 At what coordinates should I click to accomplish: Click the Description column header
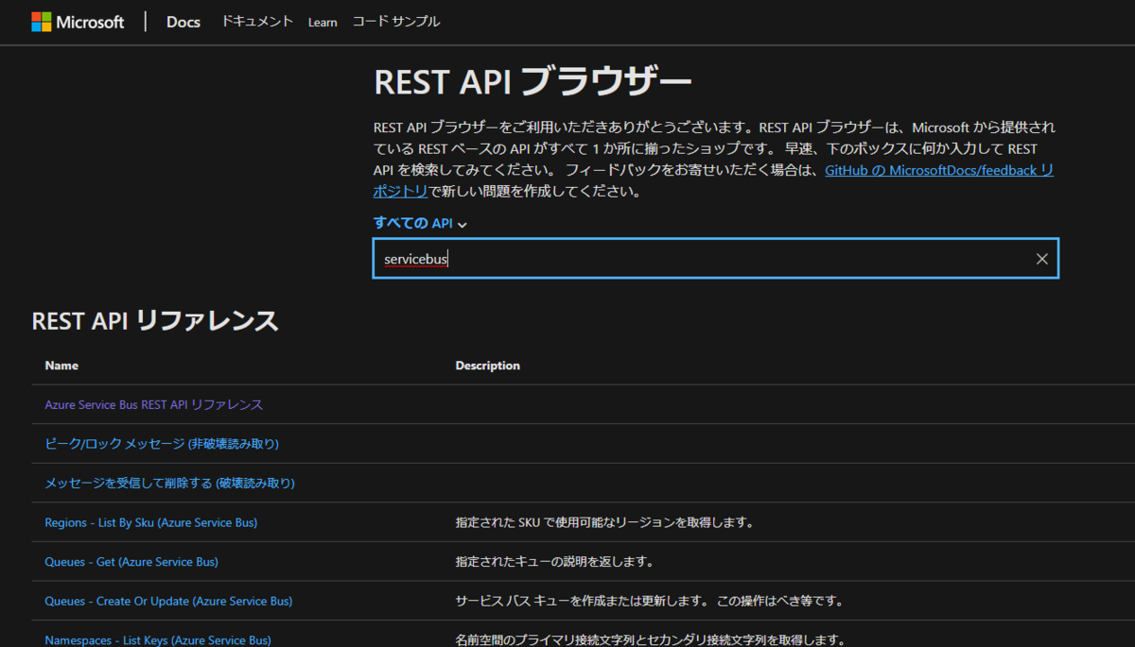(x=488, y=366)
